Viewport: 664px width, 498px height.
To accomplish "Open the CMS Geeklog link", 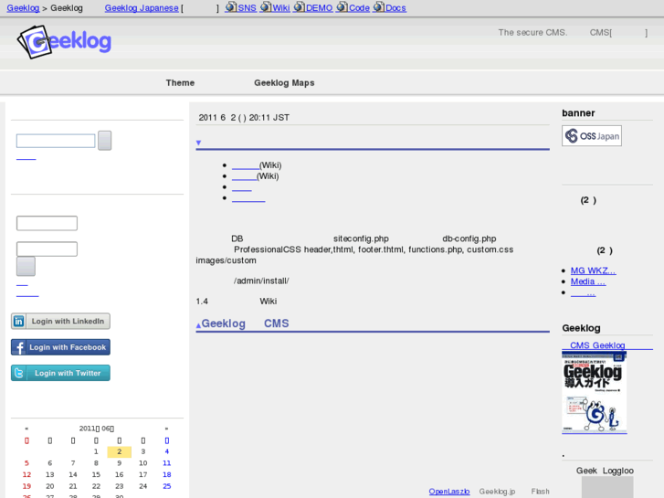I will 597,345.
